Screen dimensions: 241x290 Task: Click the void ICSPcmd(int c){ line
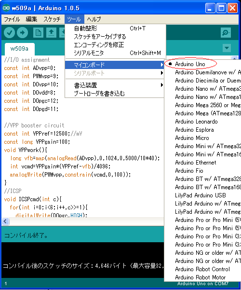(x=33, y=199)
